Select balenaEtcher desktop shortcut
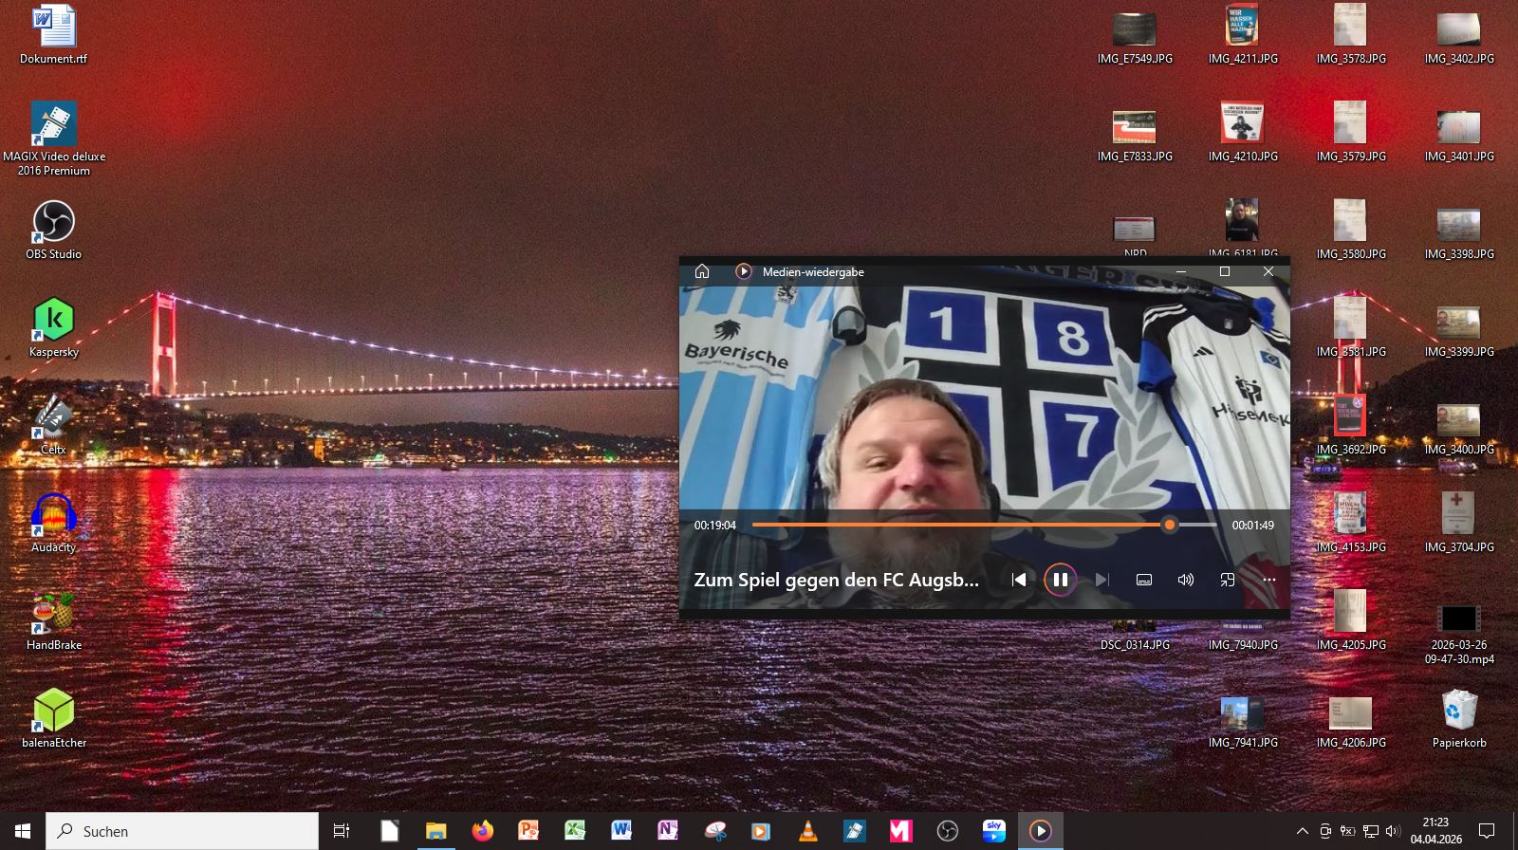 point(53,718)
